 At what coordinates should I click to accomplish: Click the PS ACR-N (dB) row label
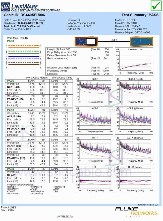[16, 158]
